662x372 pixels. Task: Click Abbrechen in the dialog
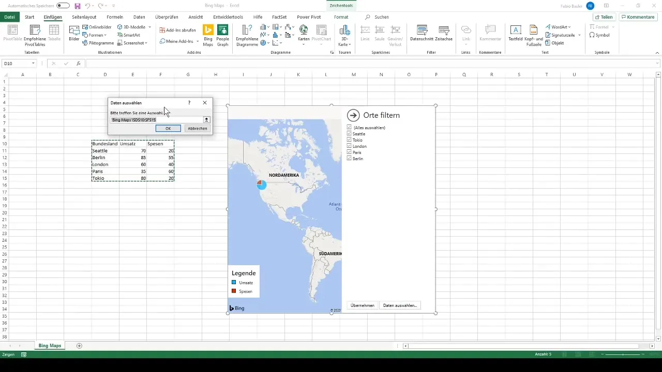[x=198, y=128]
